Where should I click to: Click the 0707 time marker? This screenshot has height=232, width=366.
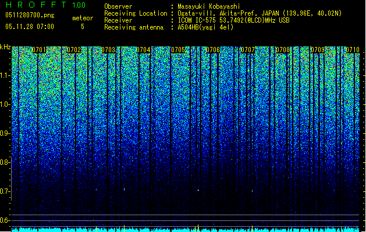point(248,50)
